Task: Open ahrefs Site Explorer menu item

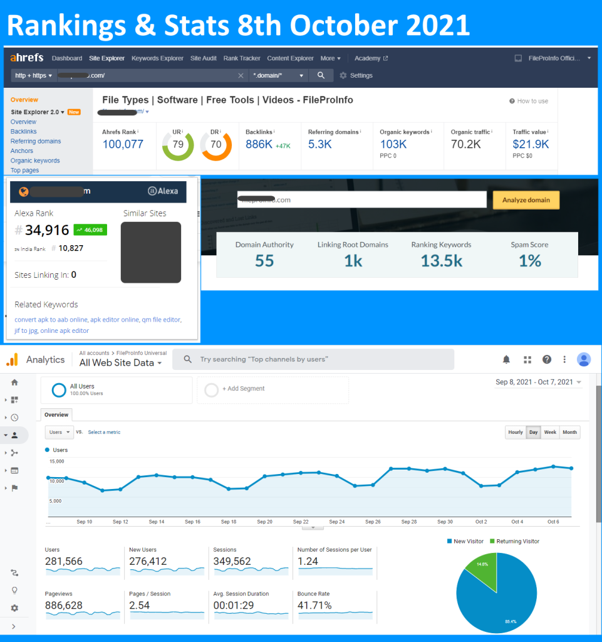Action: tap(106, 58)
